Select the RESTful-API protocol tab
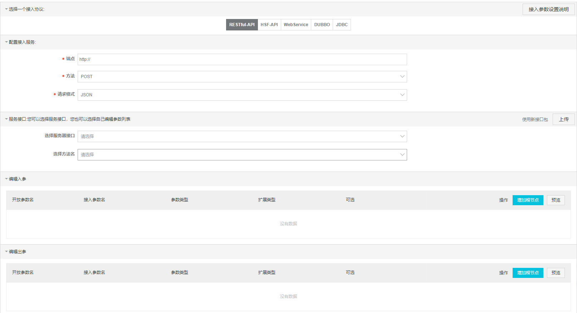The image size is (577, 313). click(x=242, y=25)
